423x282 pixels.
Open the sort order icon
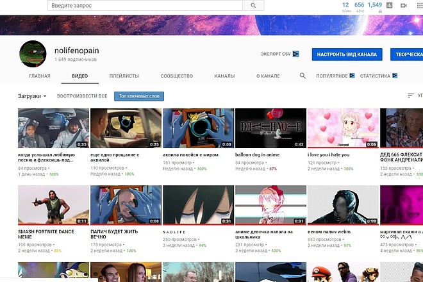click(x=411, y=95)
